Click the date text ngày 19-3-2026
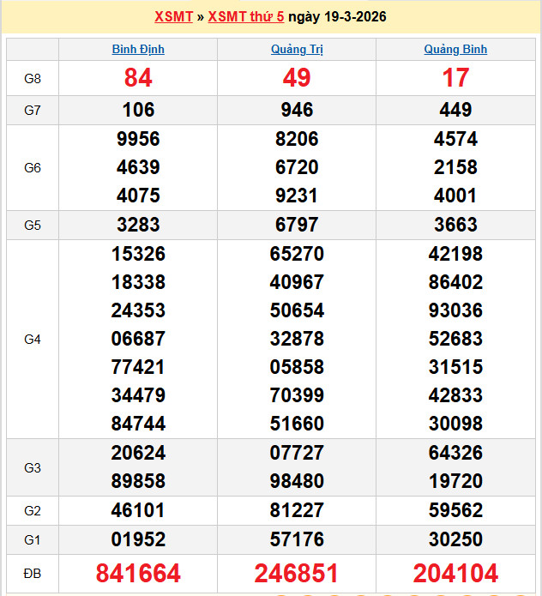This screenshot has height=596, width=542. pyautogui.click(x=337, y=17)
